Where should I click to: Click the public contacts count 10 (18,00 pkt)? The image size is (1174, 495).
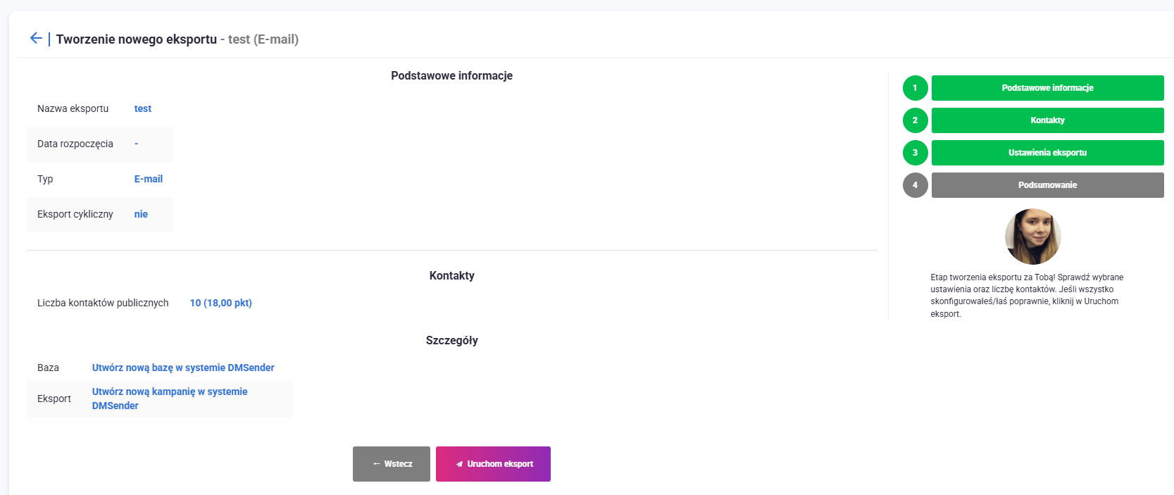click(x=220, y=303)
